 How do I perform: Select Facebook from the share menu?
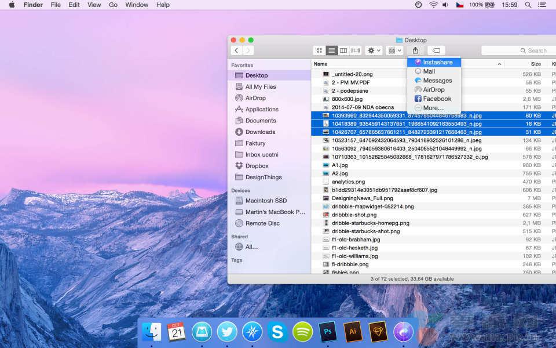point(437,99)
